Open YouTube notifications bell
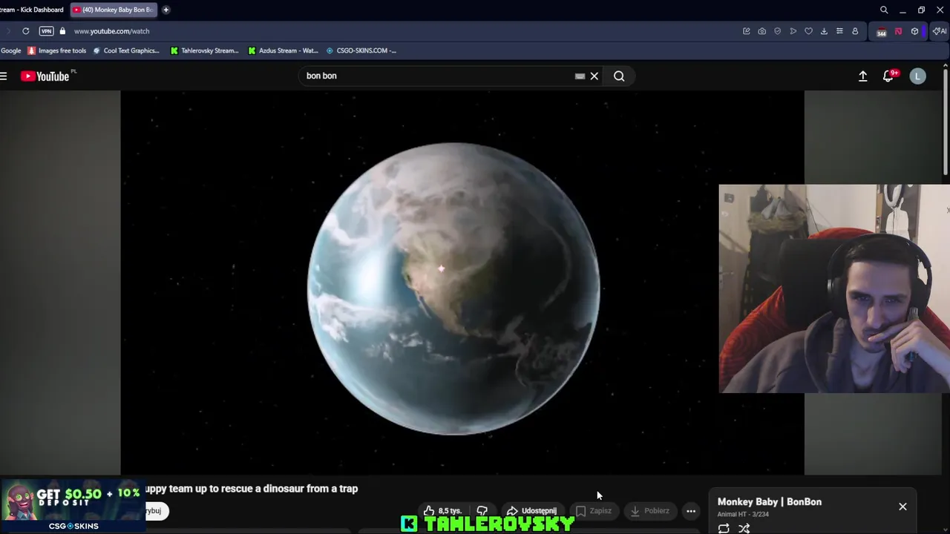Viewport: 950px width, 534px height. pos(888,76)
